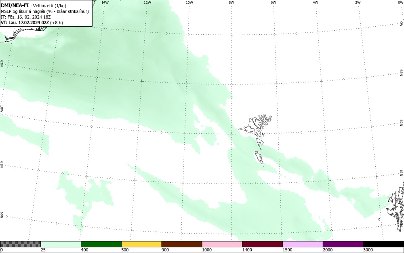
Task: Click the dark green 400–500 legend swatch
Action: click(x=101, y=244)
